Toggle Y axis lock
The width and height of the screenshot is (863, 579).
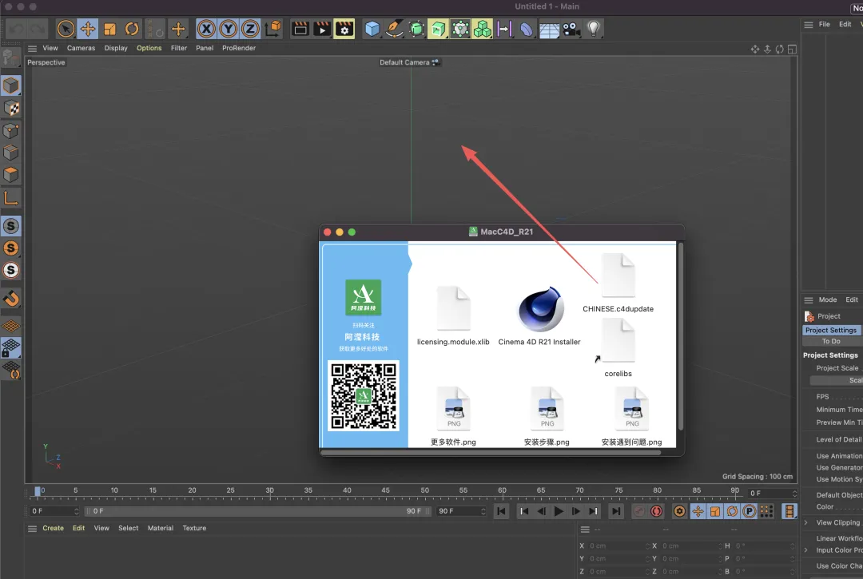point(228,29)
